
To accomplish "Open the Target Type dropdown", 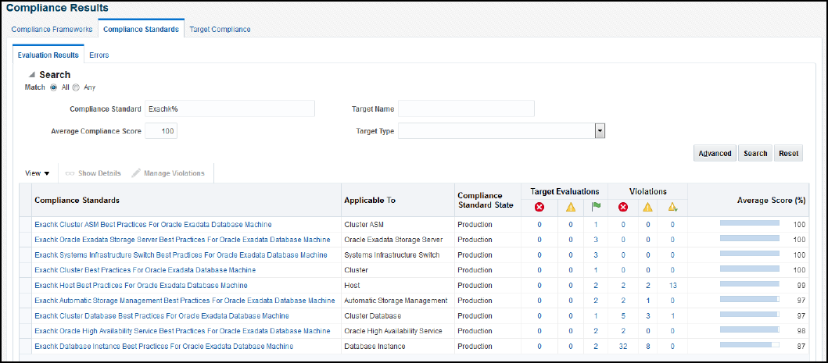I will (x=600, y=131).
